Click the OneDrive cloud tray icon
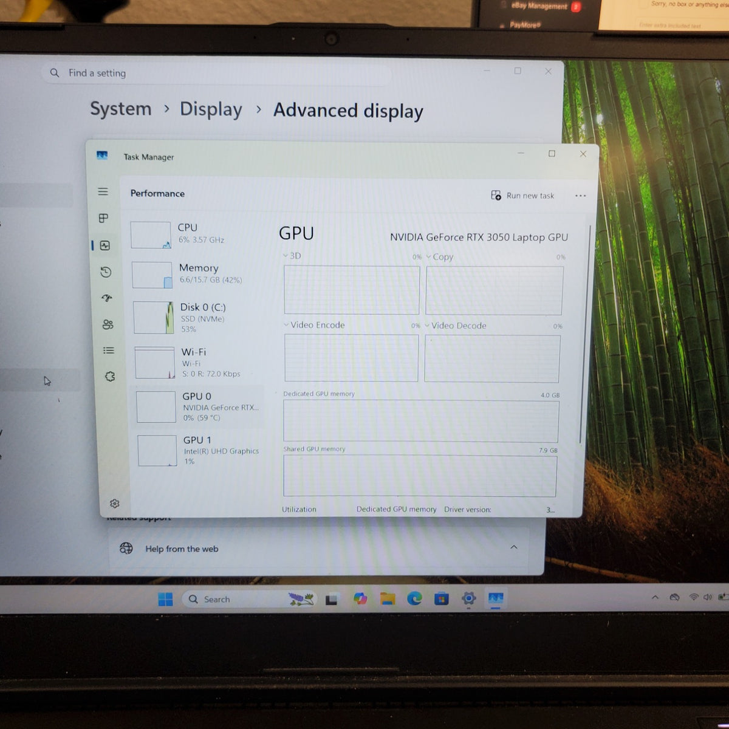Viewport: 729px width, 729px height. (674, 597)
